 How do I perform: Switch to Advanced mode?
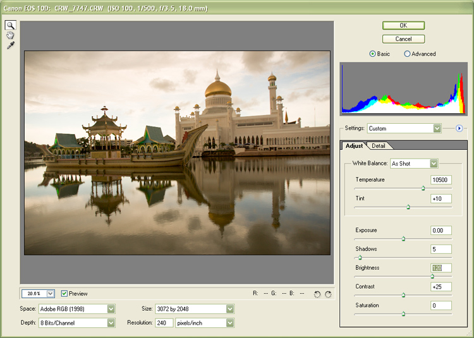click(407, 54)
